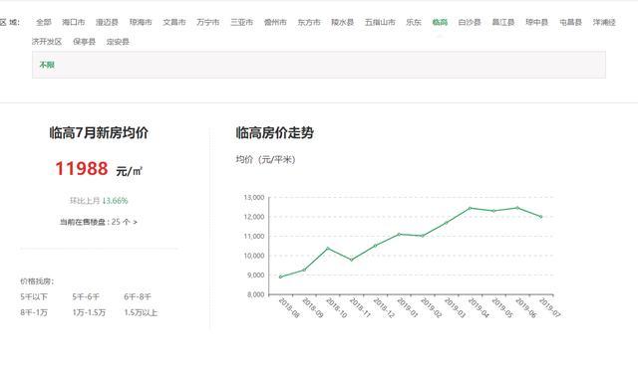Image resolution: width=638 pixels, height=366 pixels.
Task: Select 定安县 region
Action: (118, 42)
